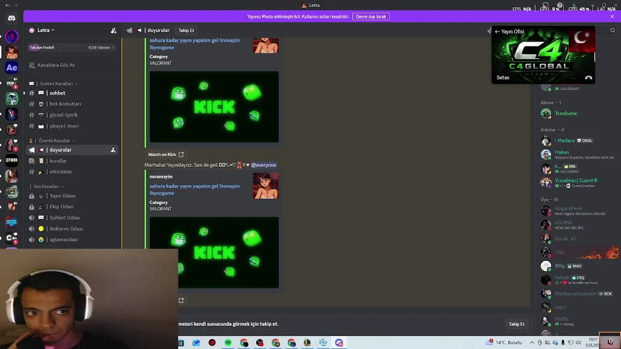Return to Yayın Ofisi via back arrow
The width and height of the screenshot is (621, 349).
497,32
